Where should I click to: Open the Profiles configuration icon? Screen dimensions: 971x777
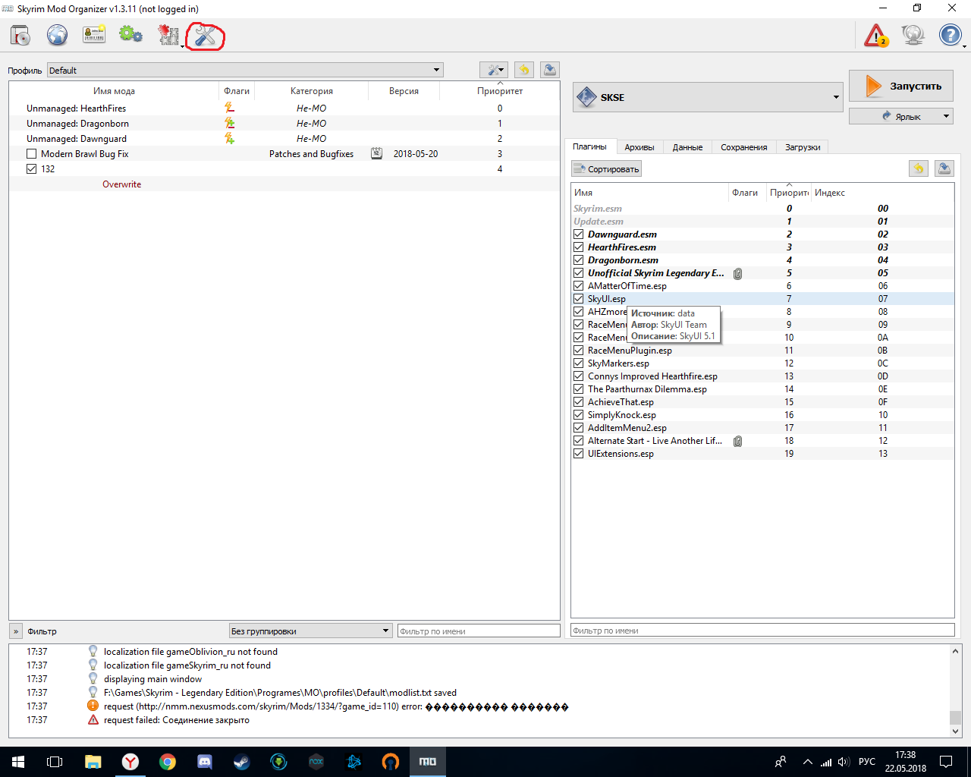point(94,35)
